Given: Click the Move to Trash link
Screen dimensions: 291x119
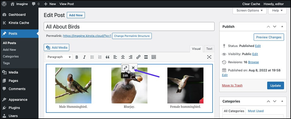Looking at the screenshot, I should pos(232,85).
